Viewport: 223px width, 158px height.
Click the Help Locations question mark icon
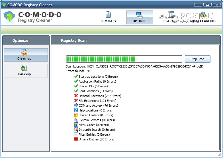click(x=76, y=110)
